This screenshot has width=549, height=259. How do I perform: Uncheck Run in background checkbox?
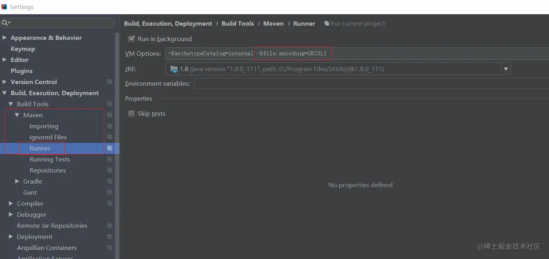click(132, 39)
